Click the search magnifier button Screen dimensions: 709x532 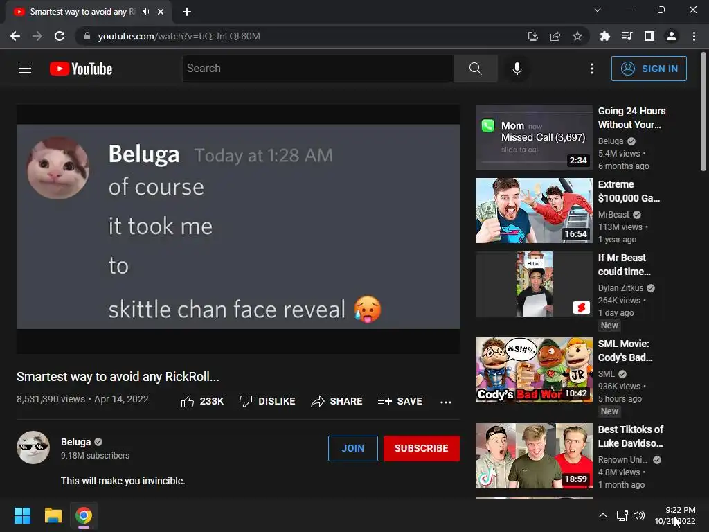point(475,69)
